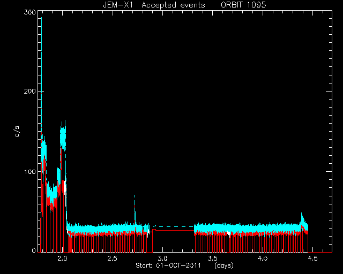The width and height of the screenshot is (343, 274).
Task: Click the 'Start: 01-OCT-2011' label
Action: [168, 265]
